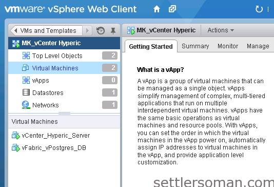Screen dimensions: 274x187
Task: Click the navigator pane splitter handle
Action: (x=64, y=114)
